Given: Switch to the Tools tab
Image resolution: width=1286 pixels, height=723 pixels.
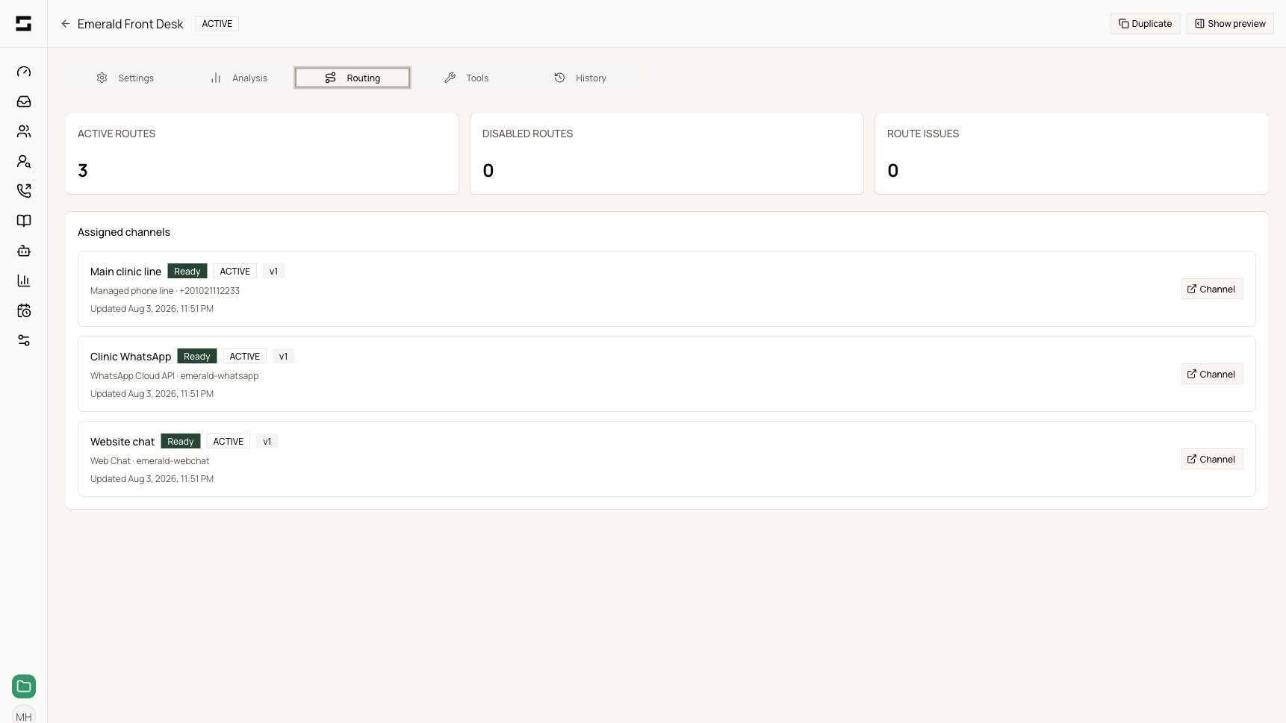Looking at the screenshot, I should (466, 78).
